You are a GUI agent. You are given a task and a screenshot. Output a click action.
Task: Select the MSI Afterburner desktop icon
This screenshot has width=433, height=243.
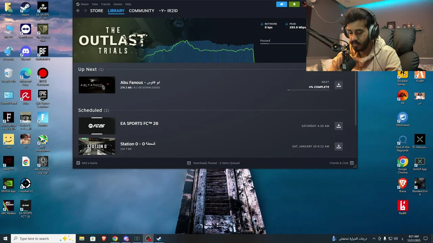(43, 143)
